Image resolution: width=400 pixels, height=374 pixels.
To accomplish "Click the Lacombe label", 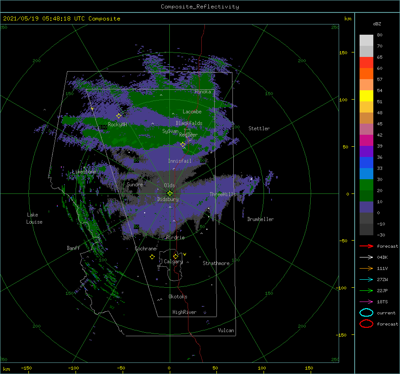I will coord(192,112).
